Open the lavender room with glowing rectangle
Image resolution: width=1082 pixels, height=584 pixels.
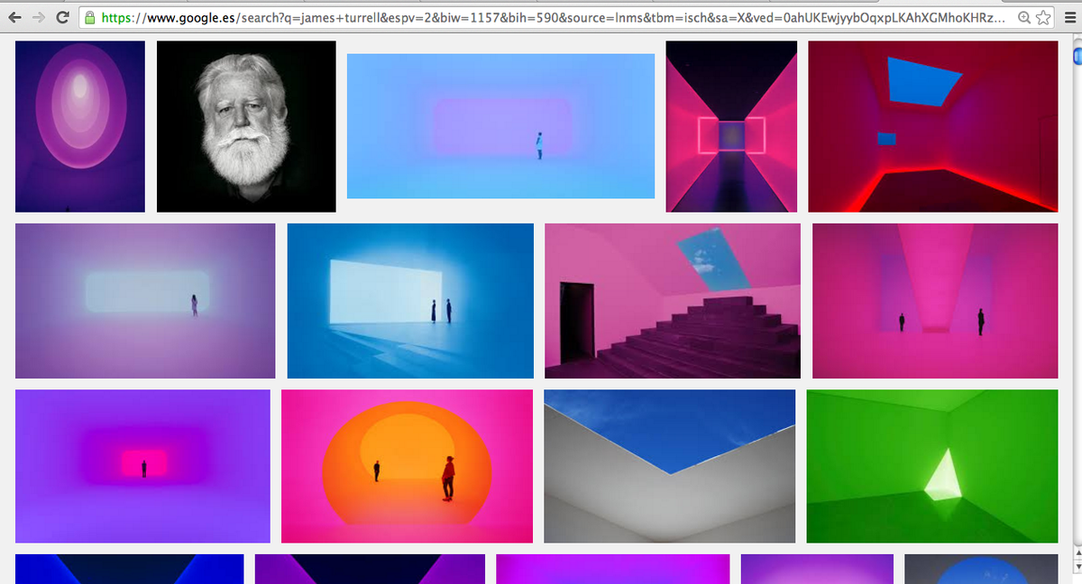point(145,301)
